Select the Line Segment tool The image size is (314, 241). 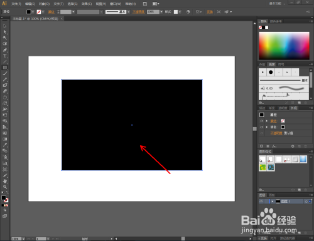pyautogui.click(x=5, y=61)
